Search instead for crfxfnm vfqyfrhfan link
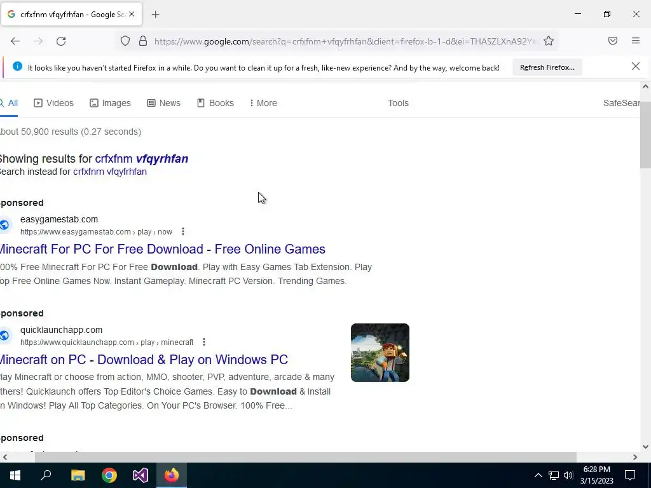Viewport: 651px width, 488px height. (x=110, y=172)
